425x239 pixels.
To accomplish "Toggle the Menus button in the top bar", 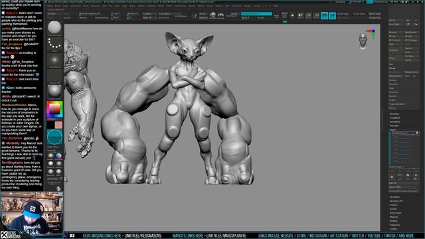I will (370, 1).
